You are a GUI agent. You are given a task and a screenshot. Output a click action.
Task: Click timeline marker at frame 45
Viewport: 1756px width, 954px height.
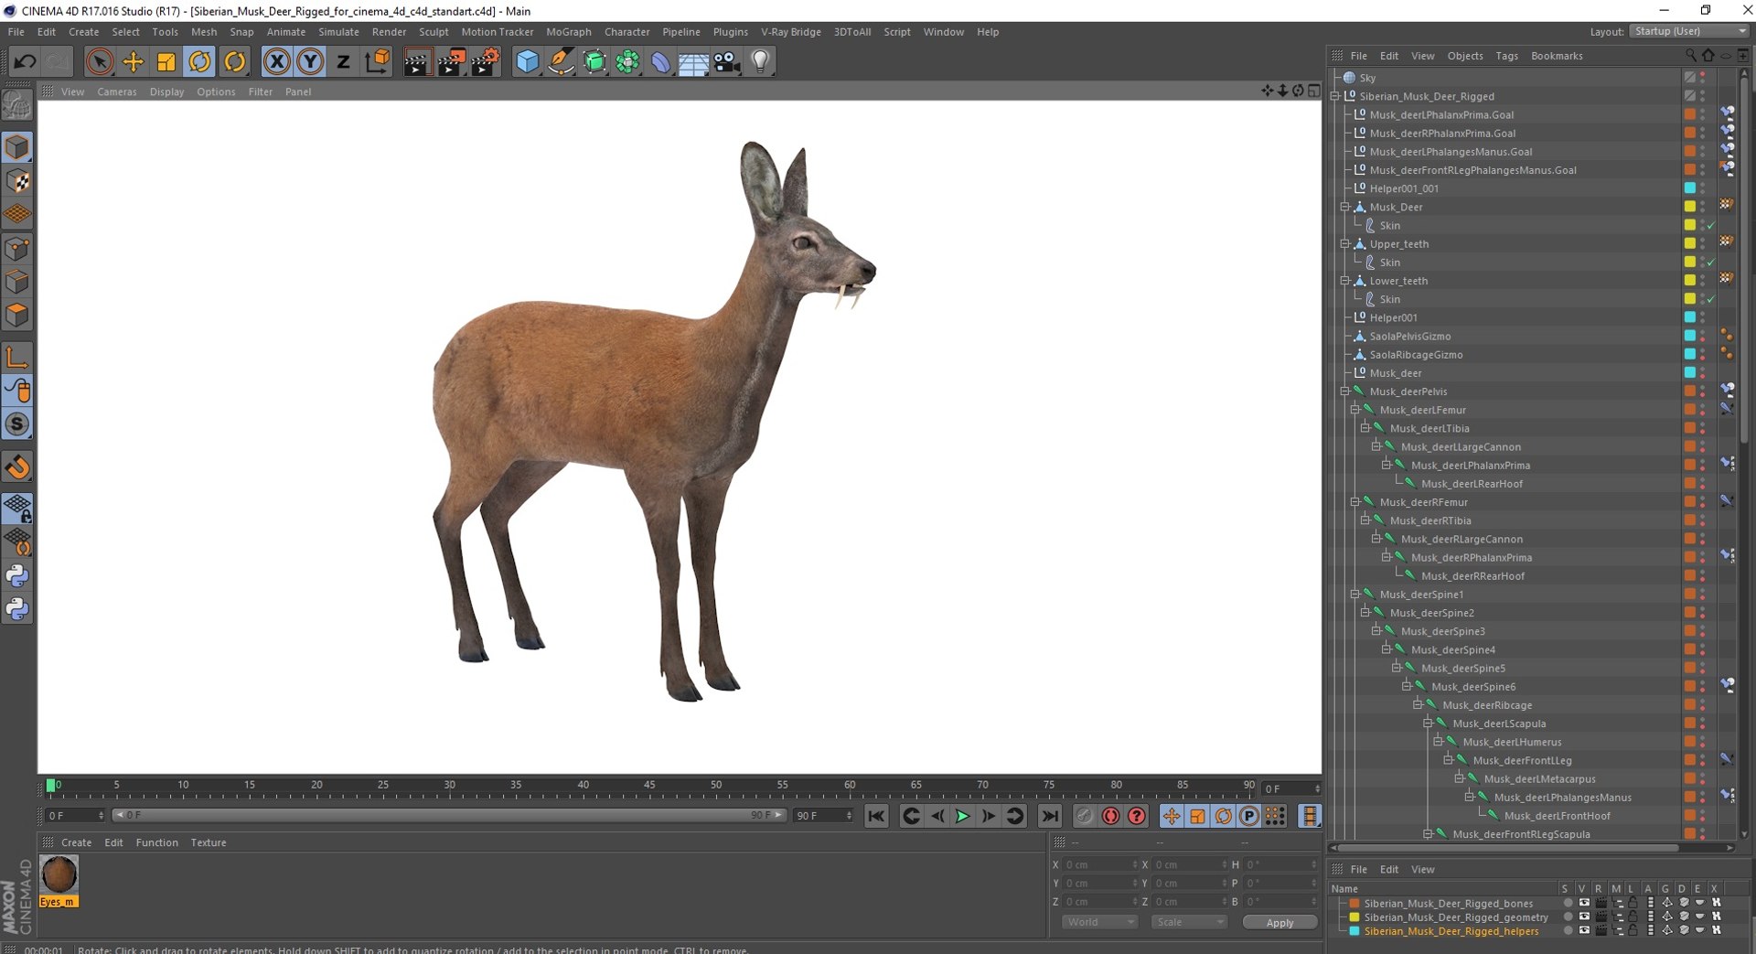coord(649,786)
